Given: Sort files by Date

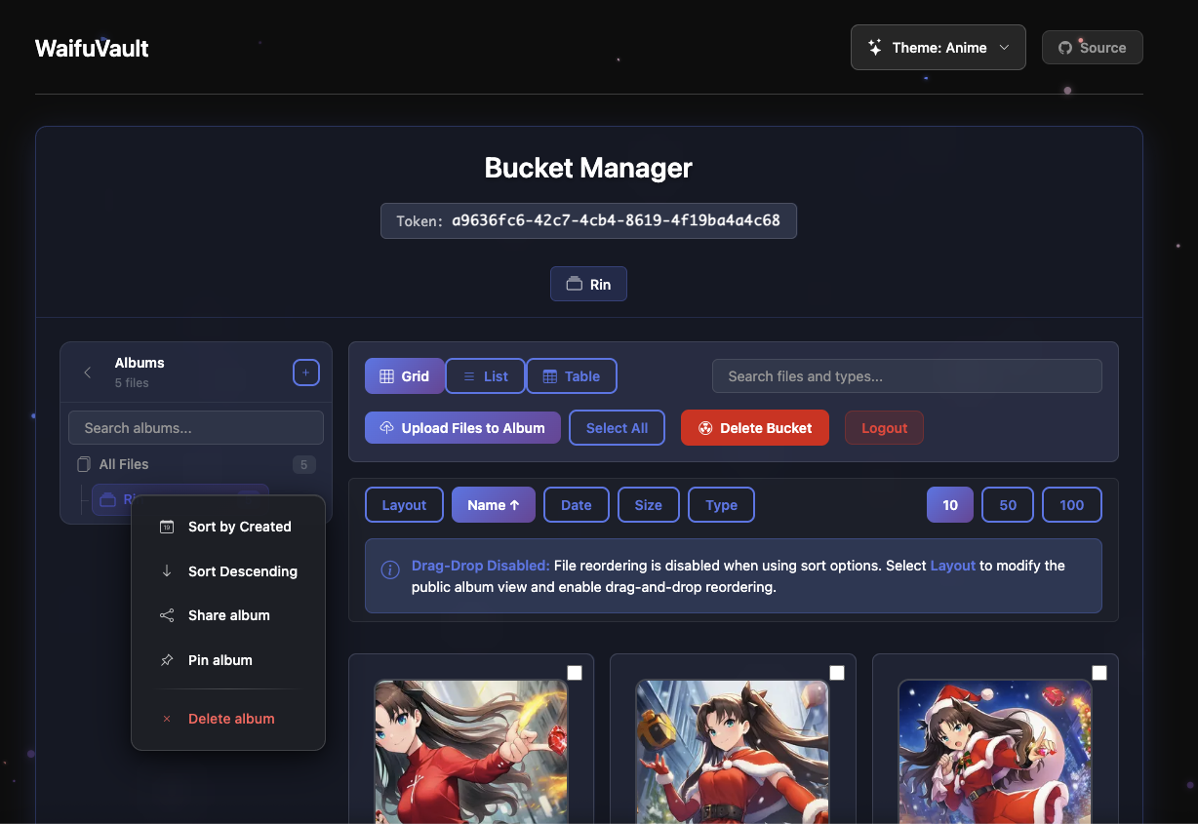Looking at the screenshot, I should tap(577, 505).
